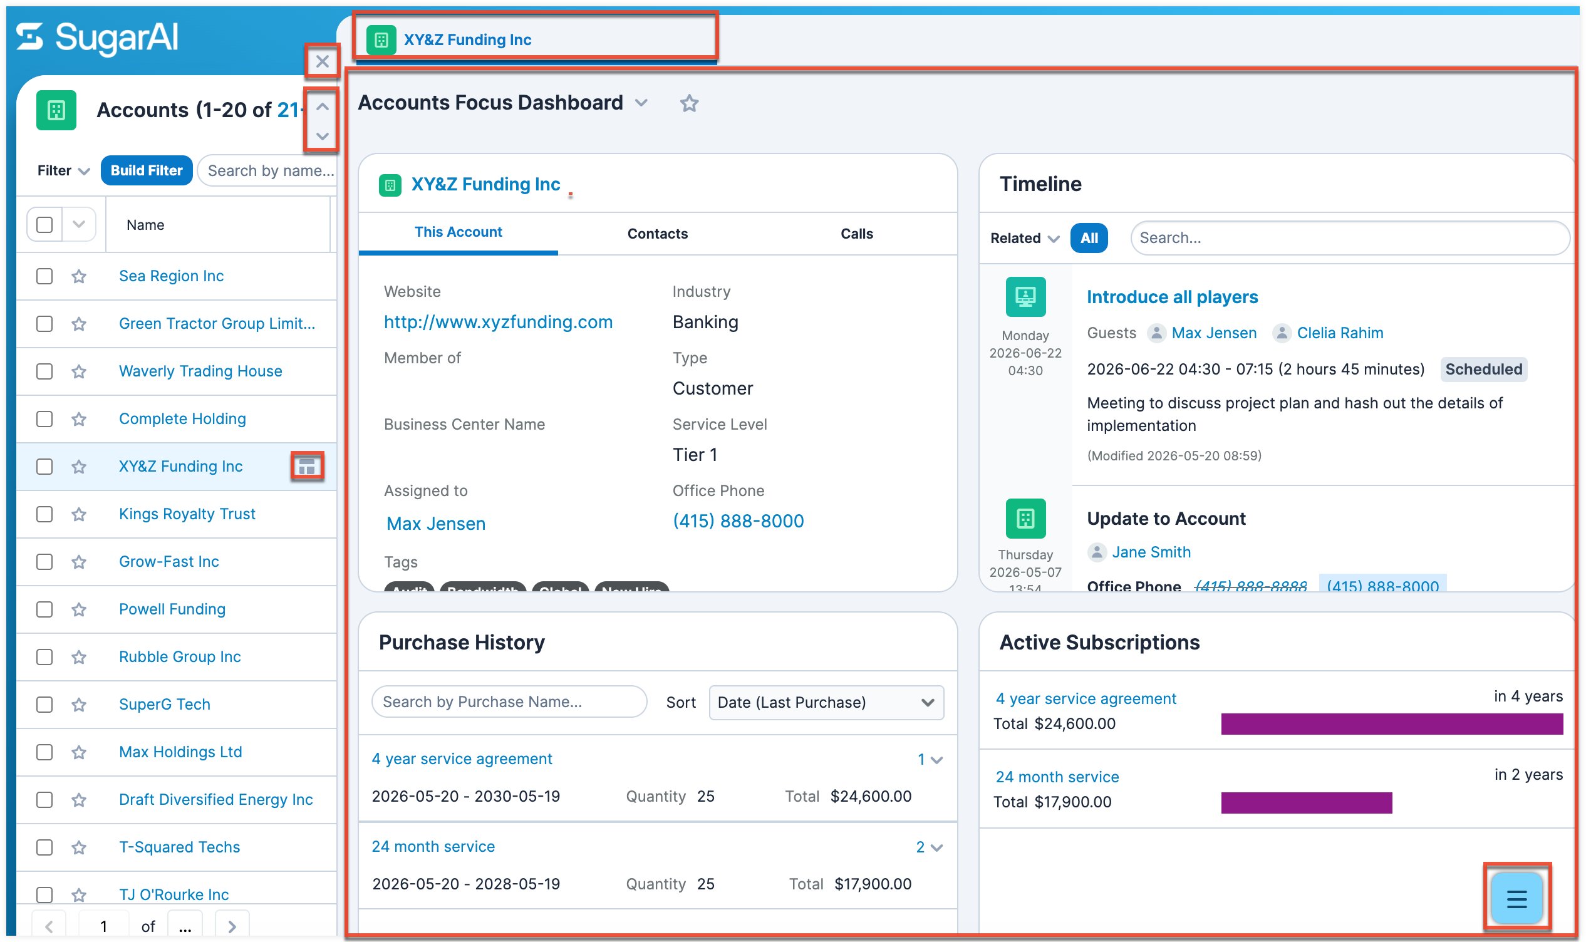
Task: Favorite star for Grow-Fast Inc
Action: 79,562
